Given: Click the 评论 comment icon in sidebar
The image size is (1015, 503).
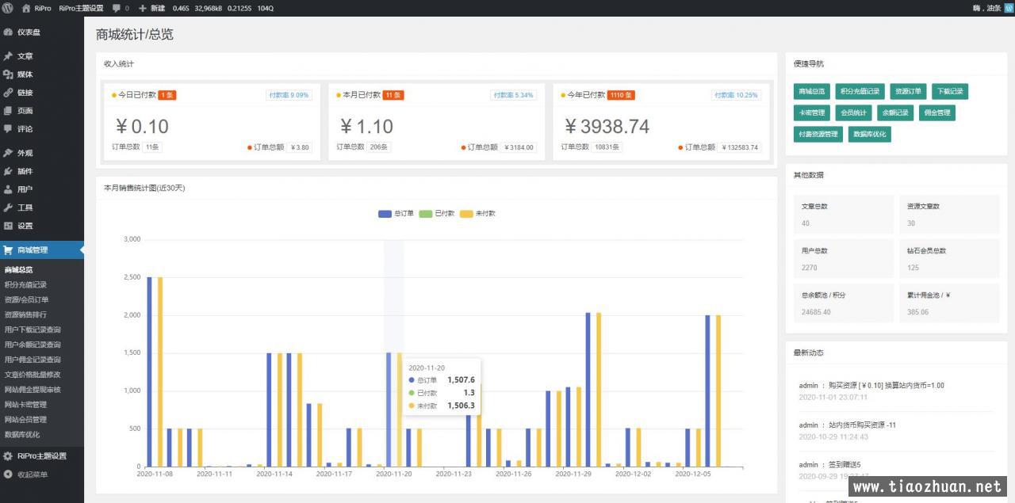Looking at the screenshot, I should coord(8,129).
